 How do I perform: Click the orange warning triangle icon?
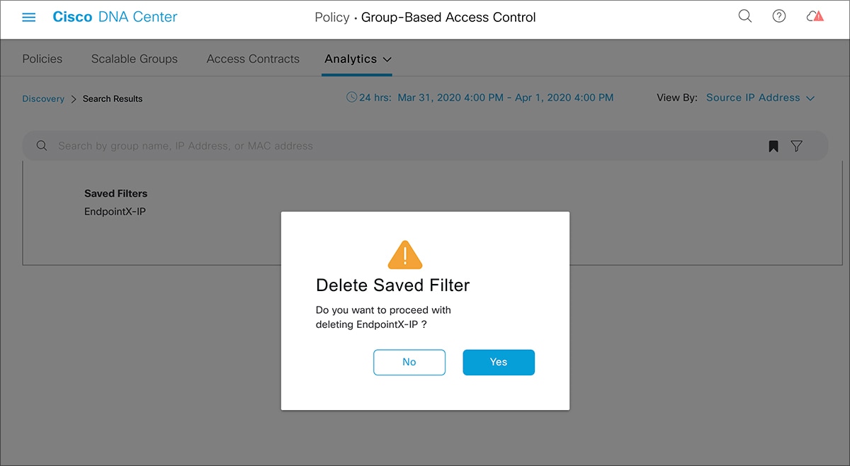pos(405,255)
